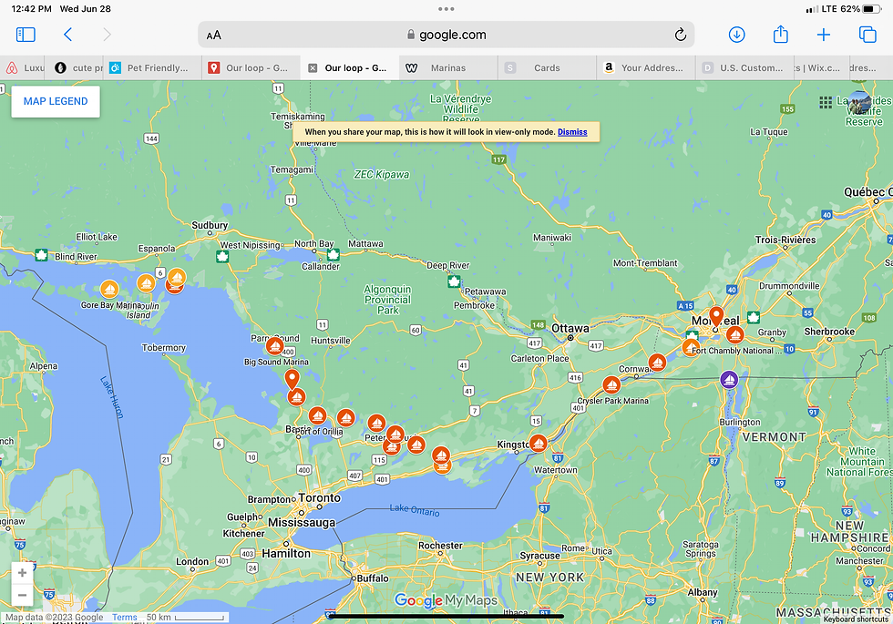Dismiss the view-only mode notice
Image resolution: width=893 pixels, height=624 pixels.
click(x=572, y=131)
